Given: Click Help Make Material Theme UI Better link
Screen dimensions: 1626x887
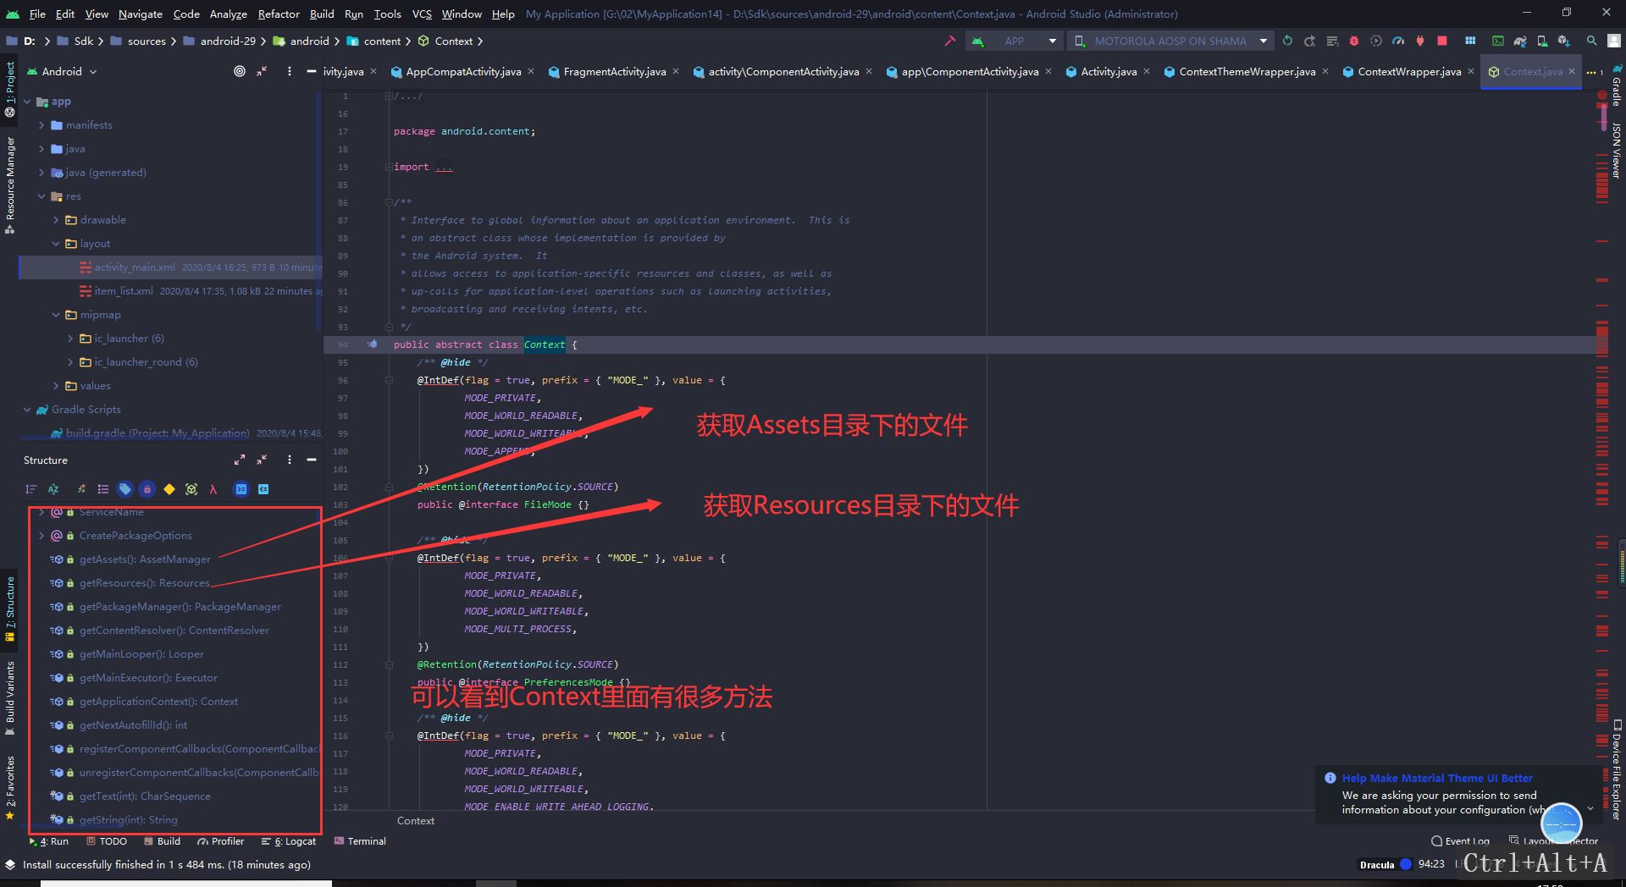Looking at the screenshot, I should (x=1437, y=778).
